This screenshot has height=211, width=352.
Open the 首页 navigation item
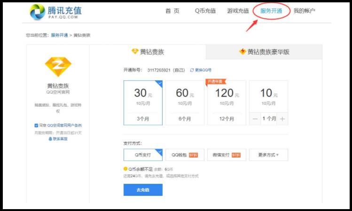(172, 11)
